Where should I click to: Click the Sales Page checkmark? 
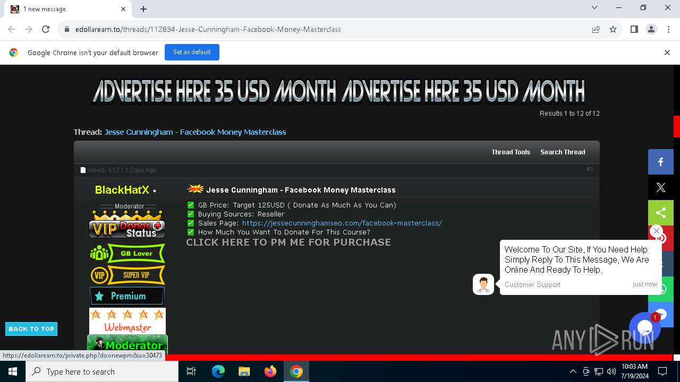click(x=191, y=223)
